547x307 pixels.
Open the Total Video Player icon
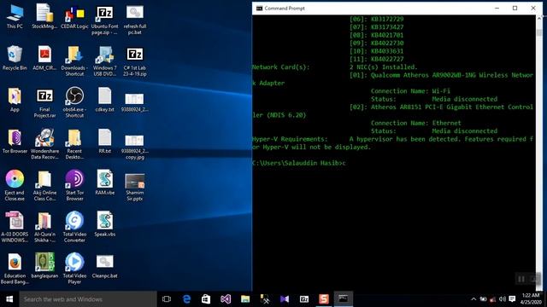point(74,269)
